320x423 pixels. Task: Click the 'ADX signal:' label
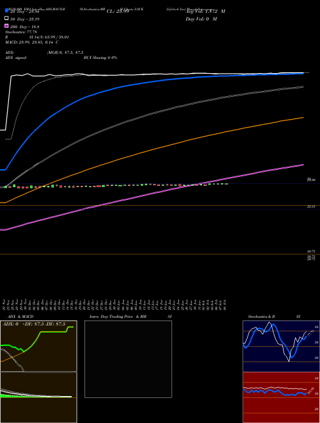16,58
